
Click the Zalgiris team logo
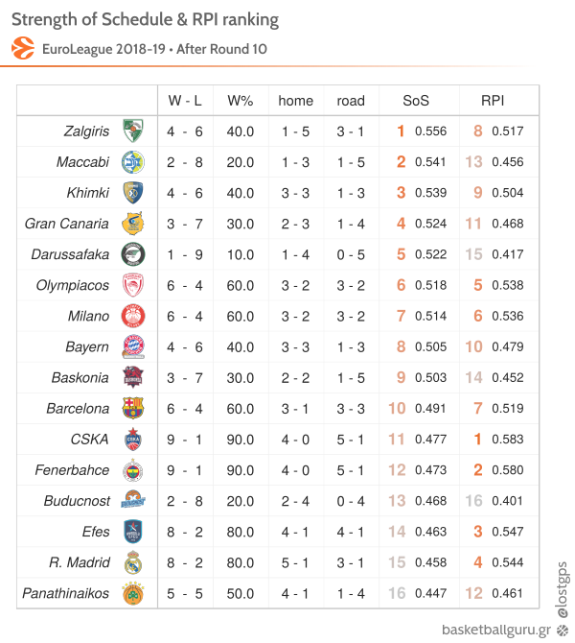point(133,131)
